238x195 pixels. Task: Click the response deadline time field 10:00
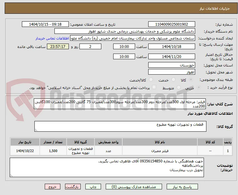[x=124, y=46]
